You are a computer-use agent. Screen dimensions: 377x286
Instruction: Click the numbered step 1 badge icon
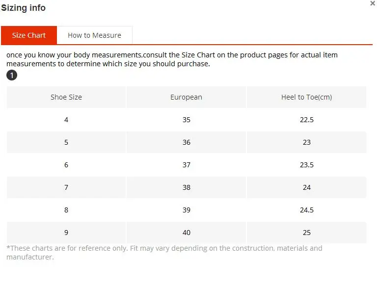click(12, 75)
